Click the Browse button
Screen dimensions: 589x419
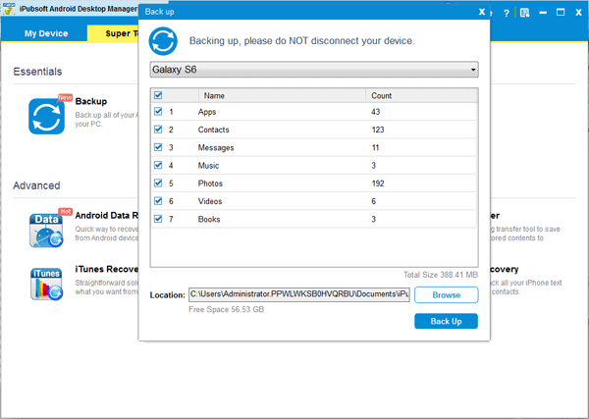pos(446,294)
